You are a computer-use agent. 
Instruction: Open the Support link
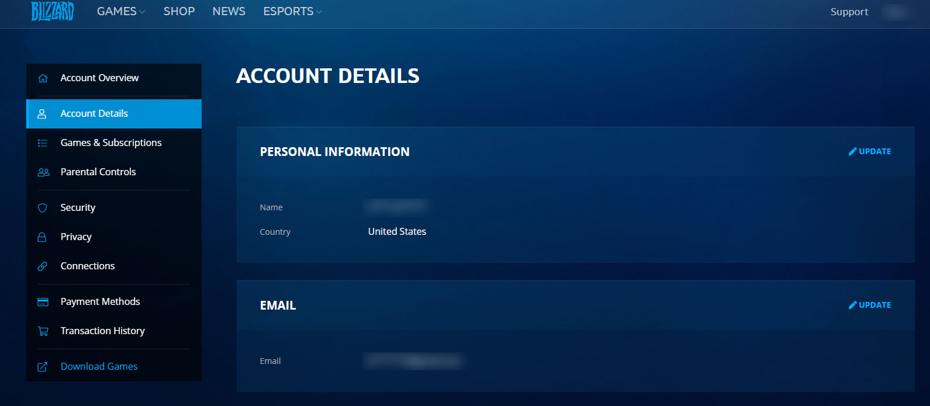(849, 12)
